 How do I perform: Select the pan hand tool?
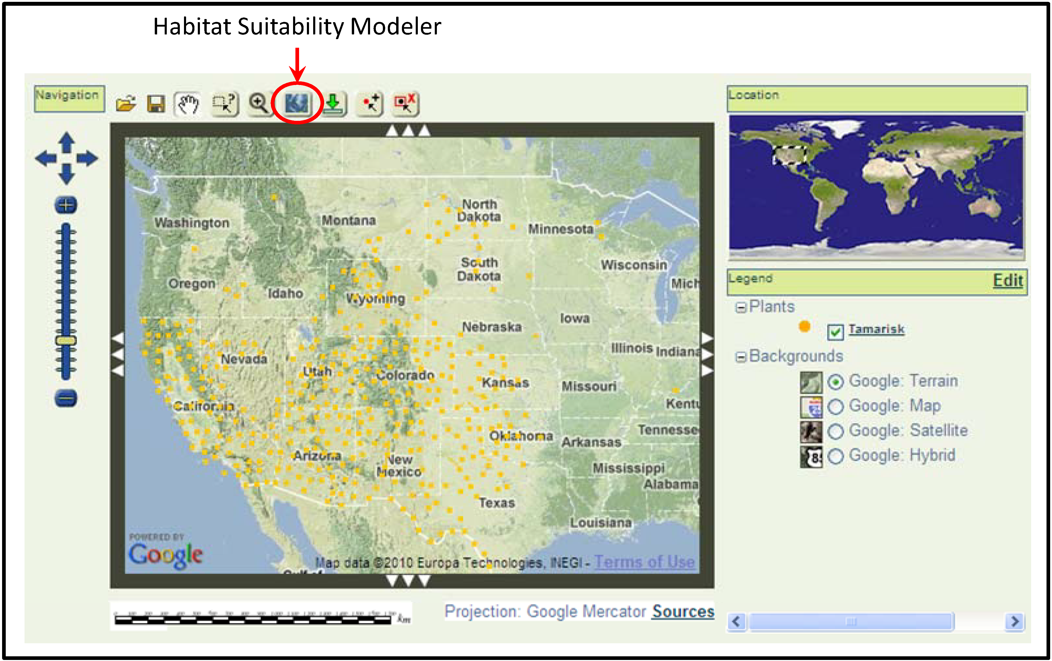(188, 104)
